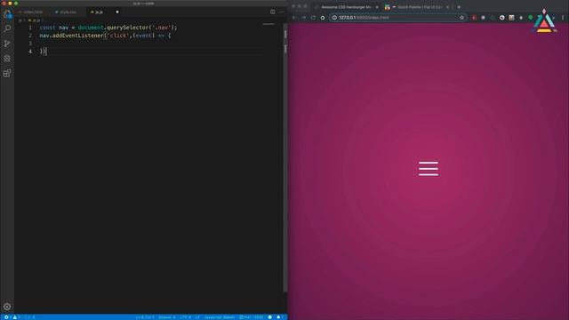Click unsaved dot on js.js tab

coord(117,12)
